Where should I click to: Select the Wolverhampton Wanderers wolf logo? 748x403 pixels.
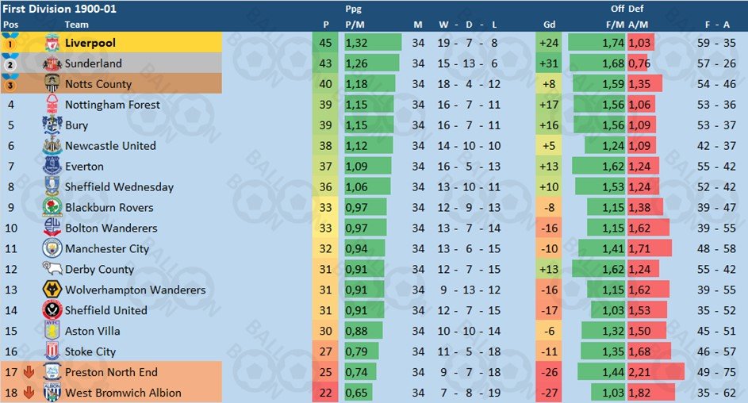pyautogui.click(x=52, y=290)
